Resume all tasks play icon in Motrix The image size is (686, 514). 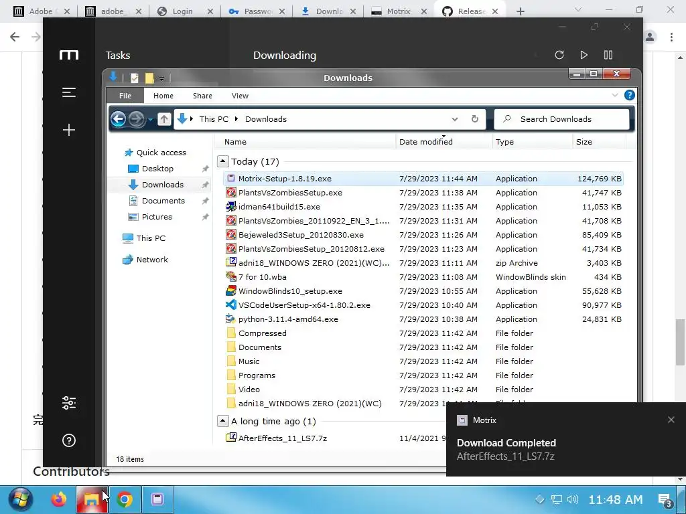[x=584, y=55]
